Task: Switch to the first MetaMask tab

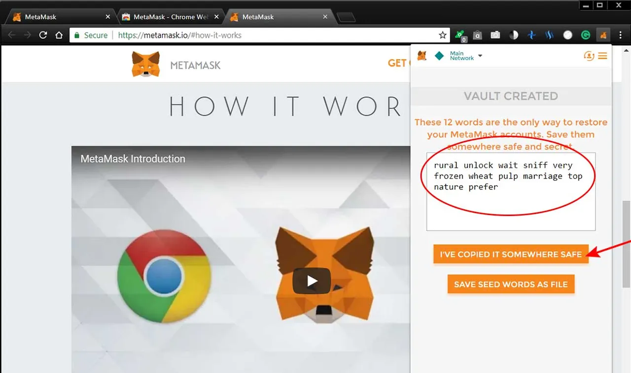Action: pos(59,17)
